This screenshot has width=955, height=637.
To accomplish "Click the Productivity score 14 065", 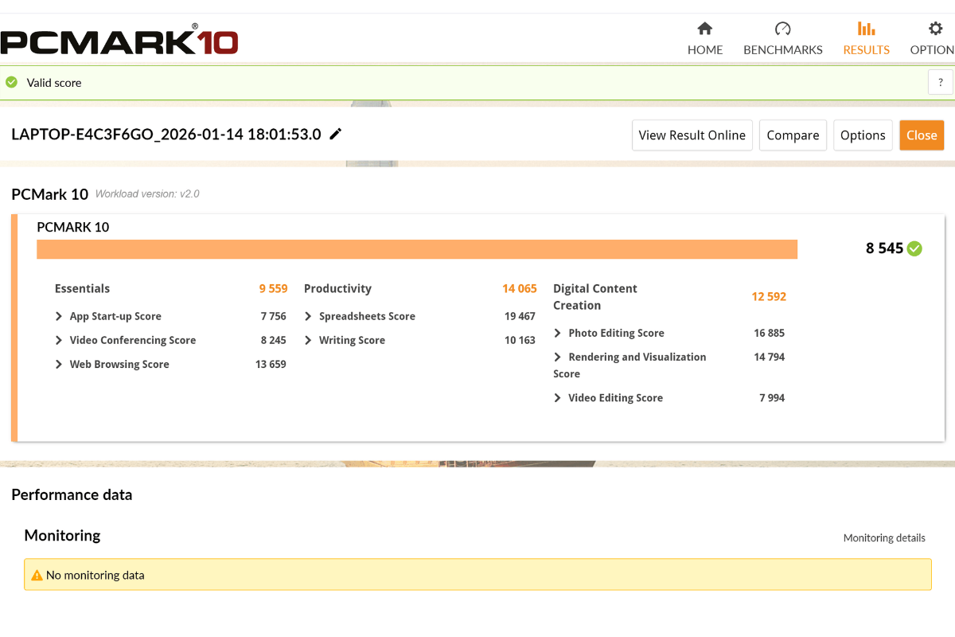I will tap(520, 288).
